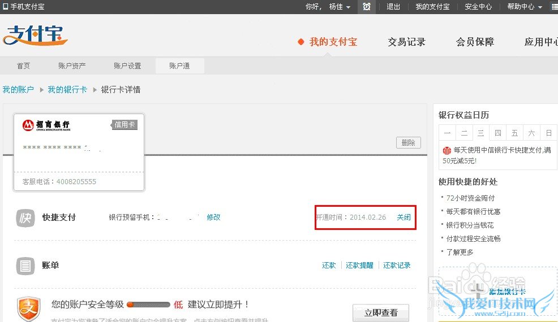Click calendar day 四
The width and height of the screenshot is (558, 322).
pyautogui.click(x=498, y=133)
